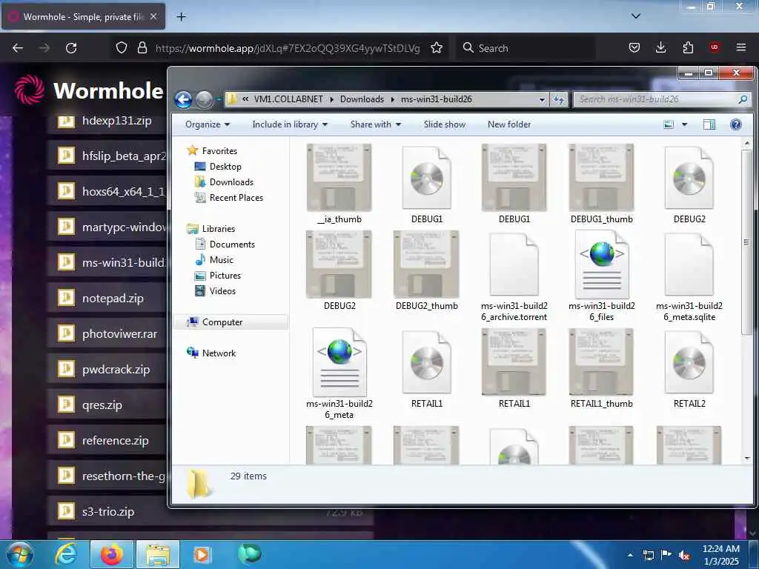Image resolution: width=759 pixels, height=569 pixels.
Task: Open the List all tabs dropdown
Action: coord(636,16)
